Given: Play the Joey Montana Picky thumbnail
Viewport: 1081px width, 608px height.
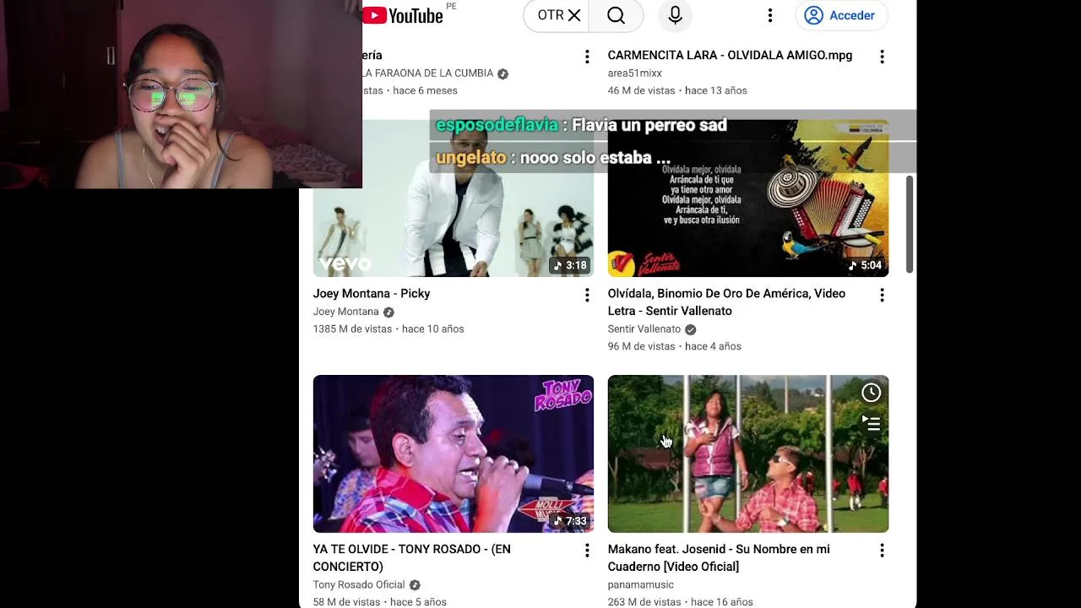Looking at the screenshot, I should click(x=454, y=198).
